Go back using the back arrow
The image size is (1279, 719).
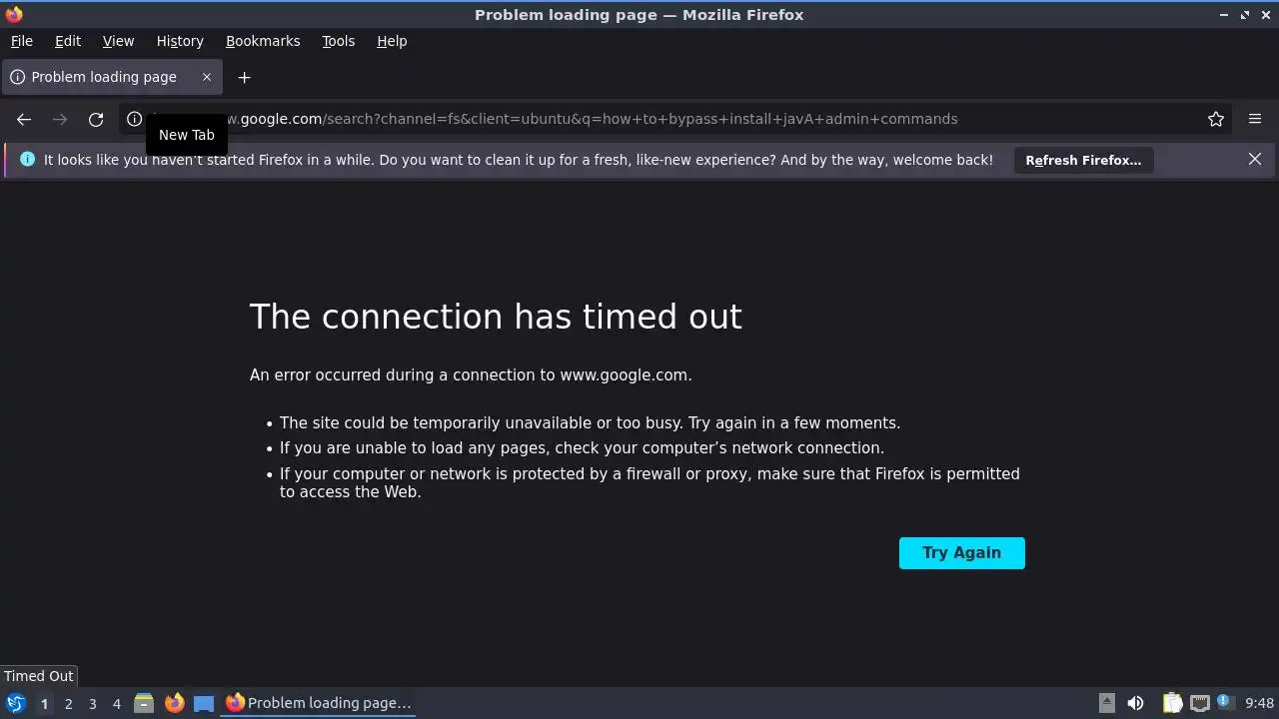click(24, 119)
